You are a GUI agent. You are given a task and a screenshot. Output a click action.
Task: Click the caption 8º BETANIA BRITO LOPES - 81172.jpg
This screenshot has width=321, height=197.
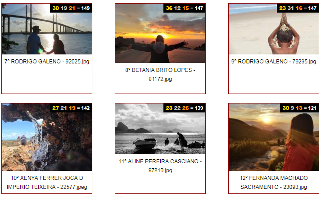click(x=160, y=75)
